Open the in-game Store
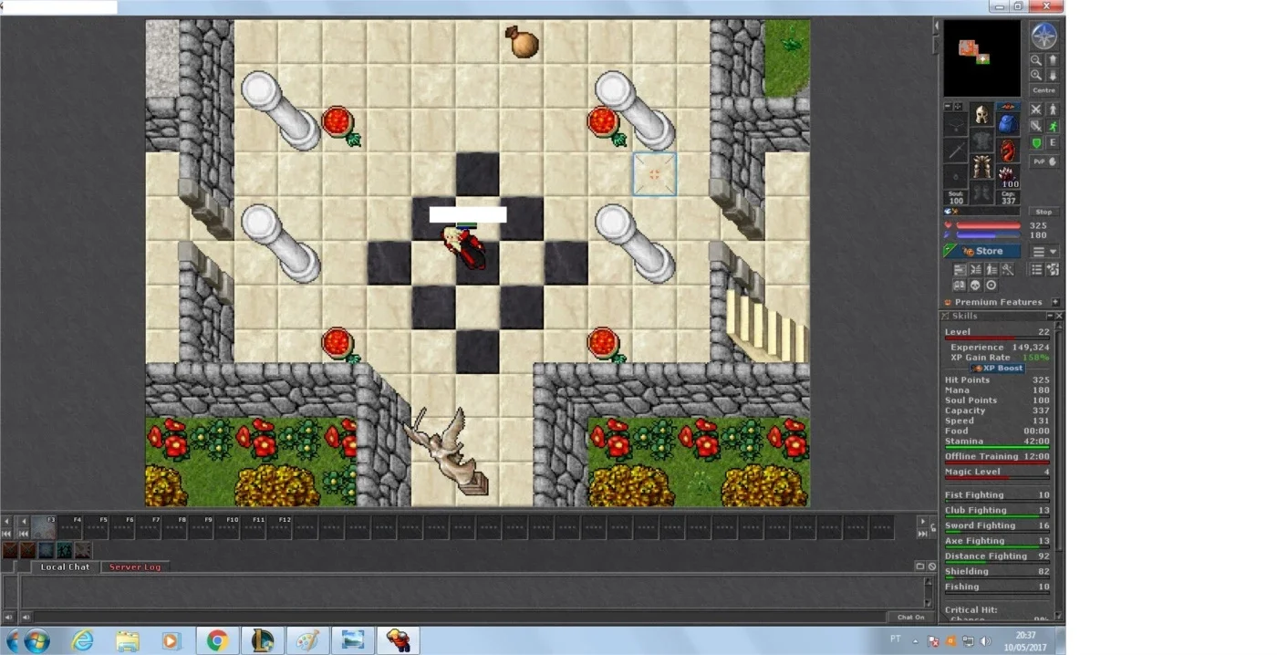 [982, 251]
